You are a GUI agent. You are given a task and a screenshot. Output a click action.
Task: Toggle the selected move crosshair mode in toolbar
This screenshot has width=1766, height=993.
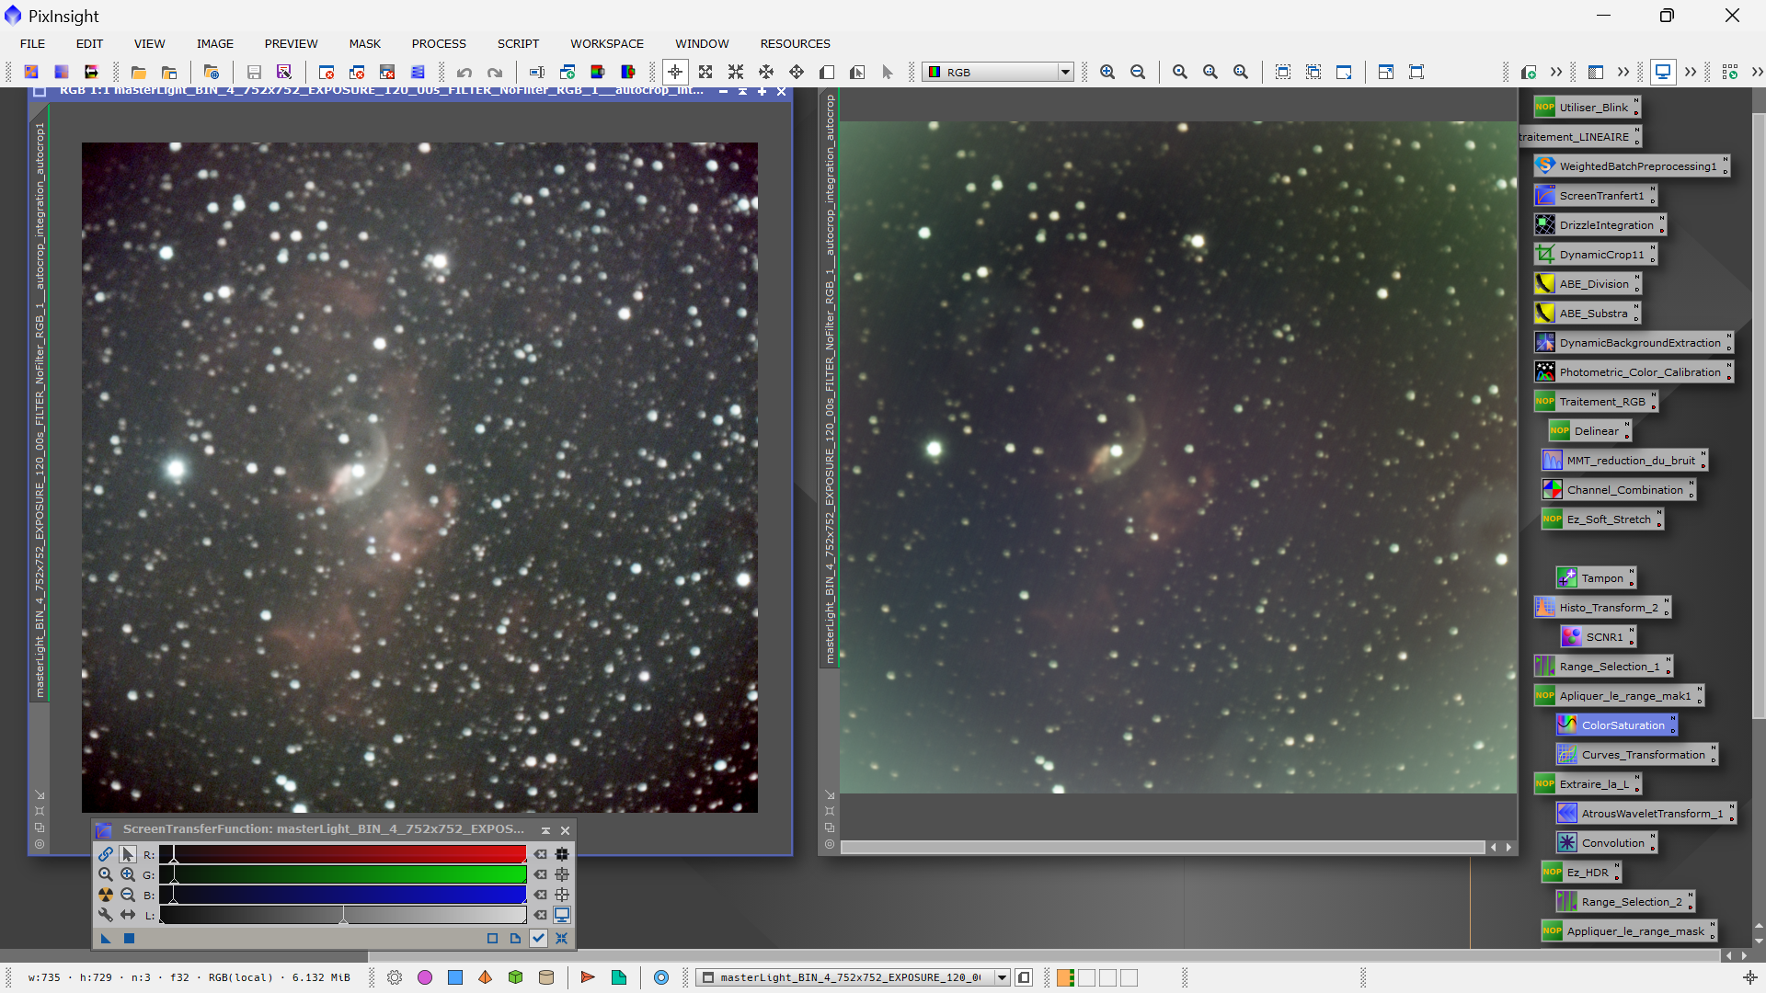pos(675,72)
